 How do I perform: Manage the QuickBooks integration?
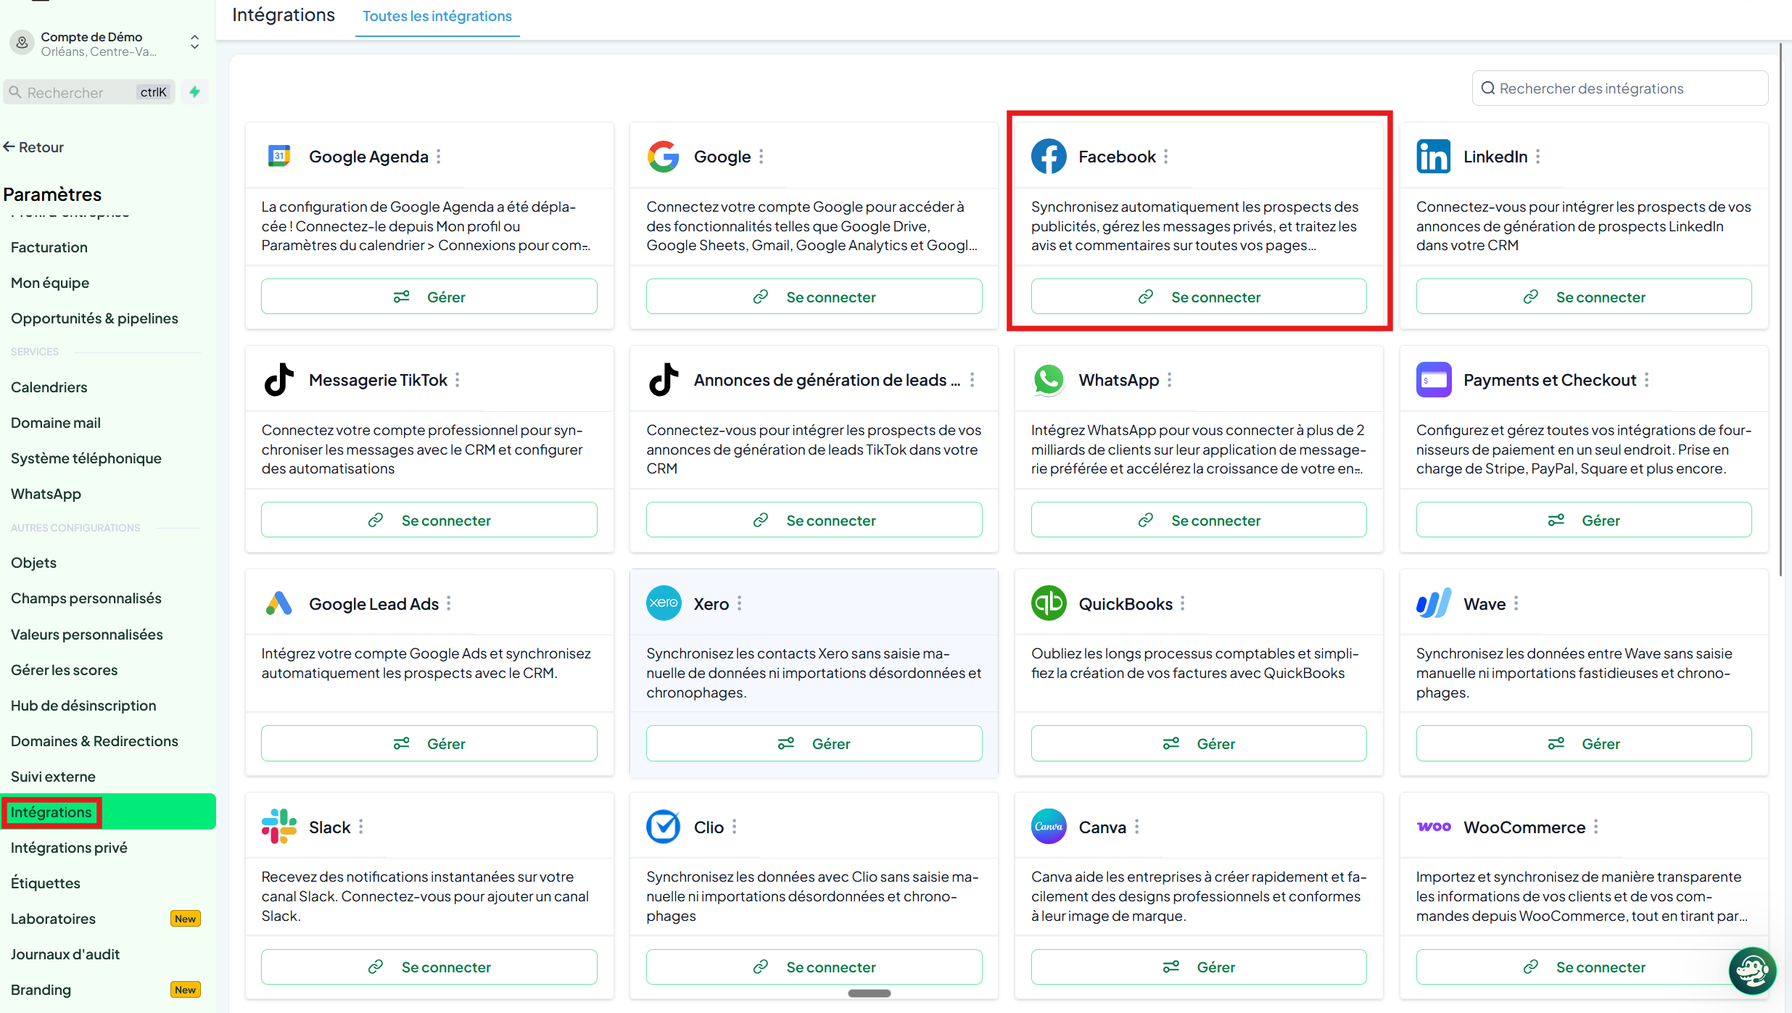tap(1199, 743)
